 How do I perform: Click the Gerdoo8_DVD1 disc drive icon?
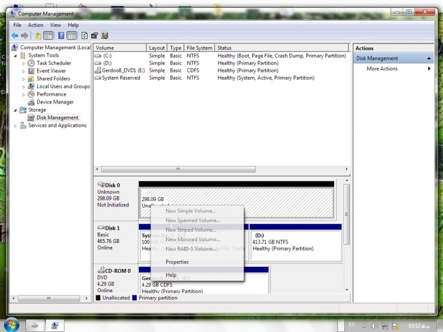click(x=98, y=70)
